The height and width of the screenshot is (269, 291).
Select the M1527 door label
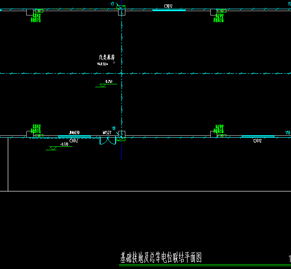tap(107, 132)
